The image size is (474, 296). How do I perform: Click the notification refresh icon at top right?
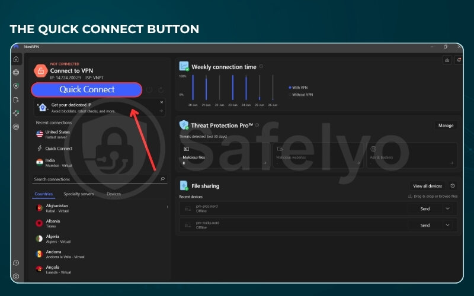click(459, 60)
